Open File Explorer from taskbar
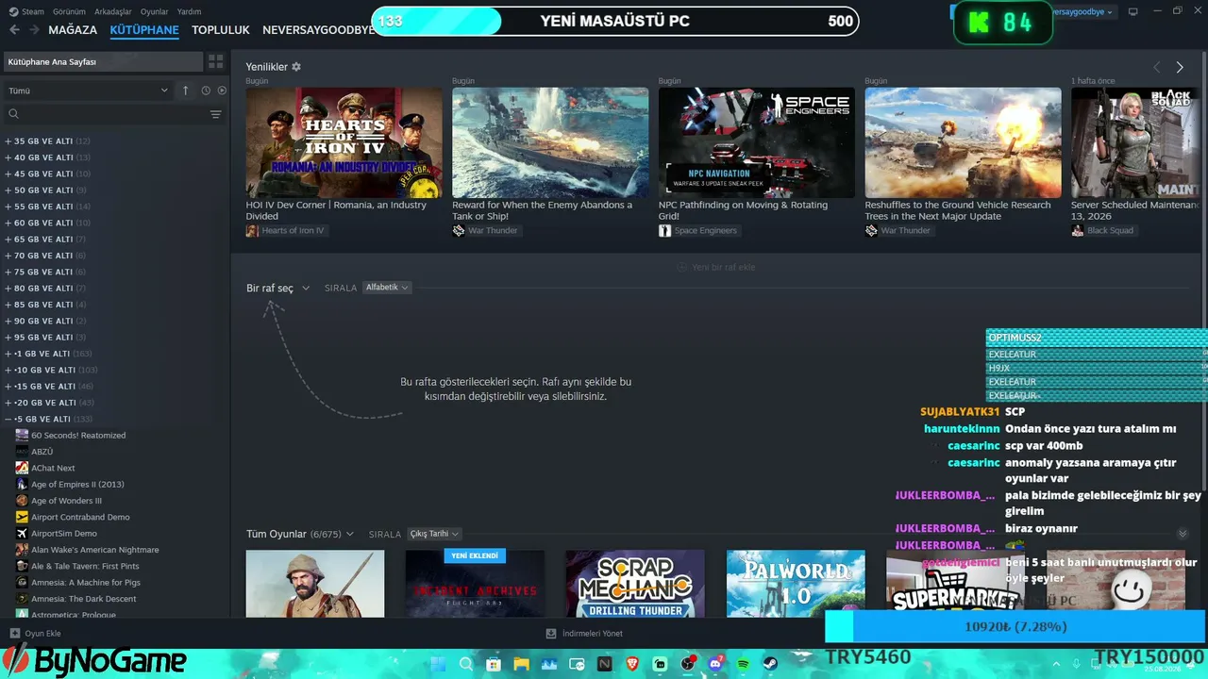 point(521,664)
